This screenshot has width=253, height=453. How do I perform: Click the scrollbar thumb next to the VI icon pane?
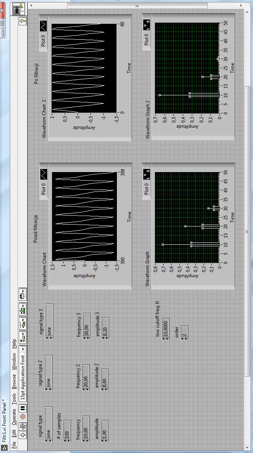[x=137, y=5]
